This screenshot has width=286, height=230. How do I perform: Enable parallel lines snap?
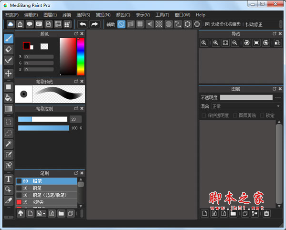pos(131,24)
